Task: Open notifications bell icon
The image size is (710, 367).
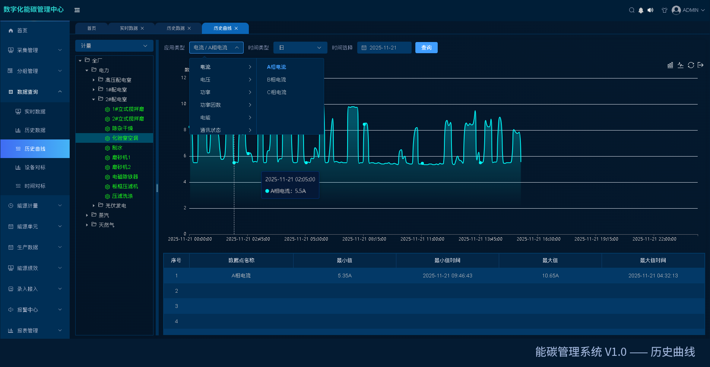Action: pyautogui.click(x=641, y=10)
